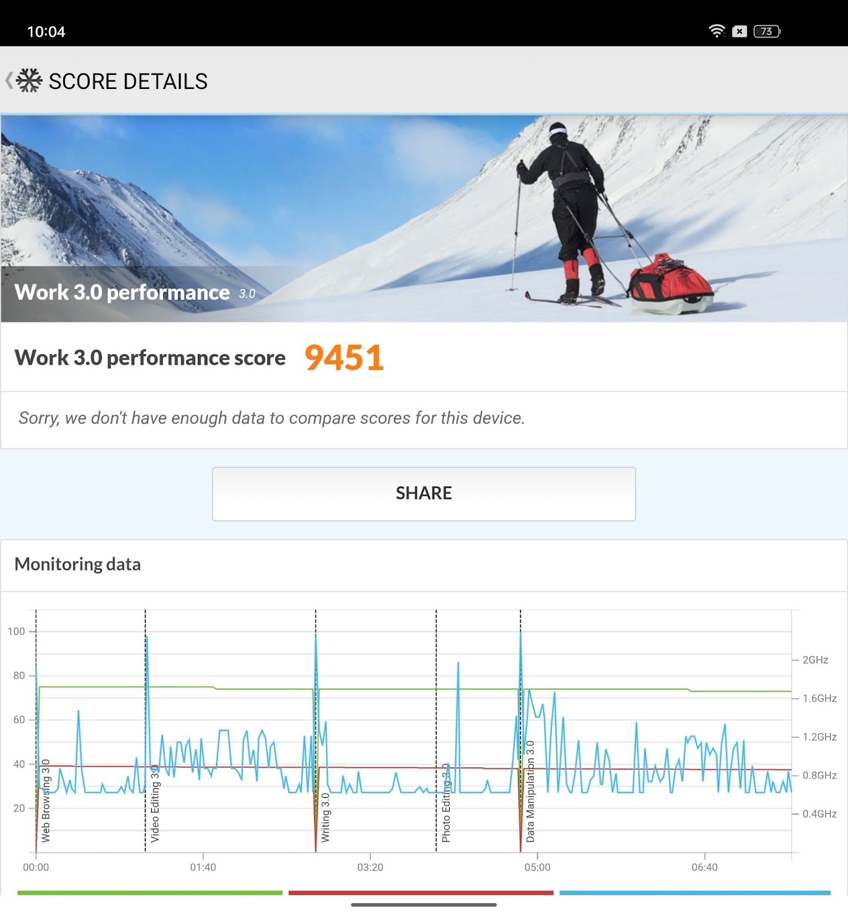848x912 pixels.
Task: Tap the home gesture bar at bottom
Action: [423, 905]
